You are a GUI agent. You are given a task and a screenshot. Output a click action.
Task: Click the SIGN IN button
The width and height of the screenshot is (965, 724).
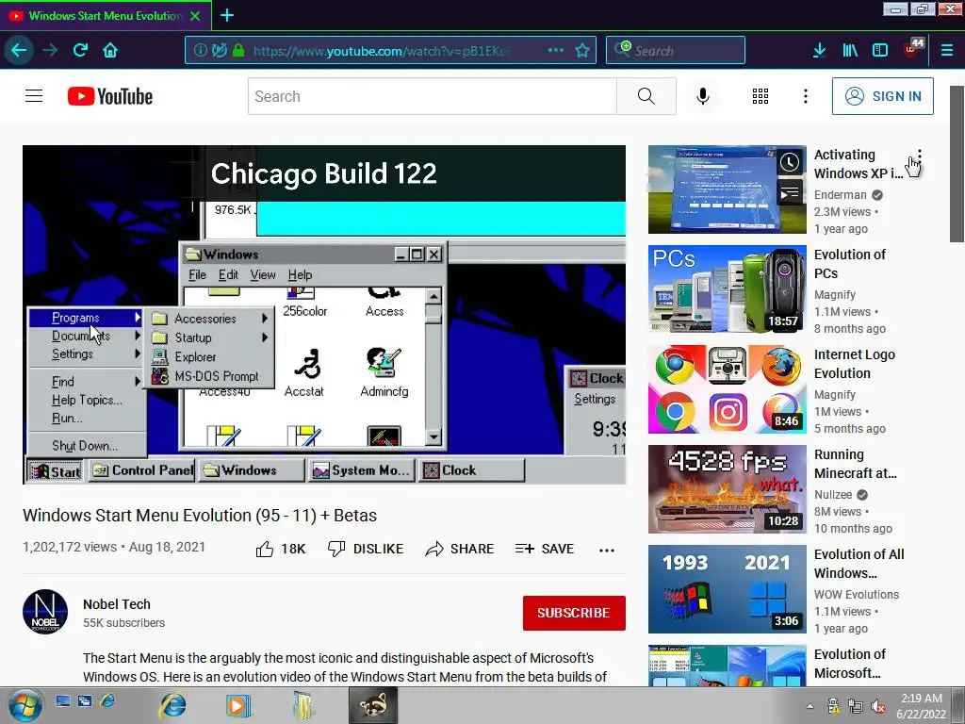[882, 96]
